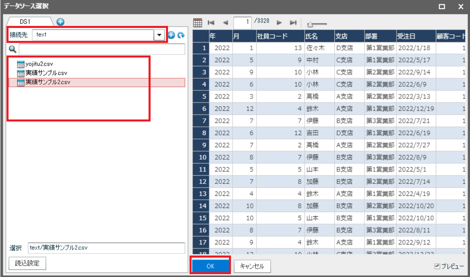470x277 pixels.
Task: Close the データソース選択 dialog
Action: tap(461, 6)
